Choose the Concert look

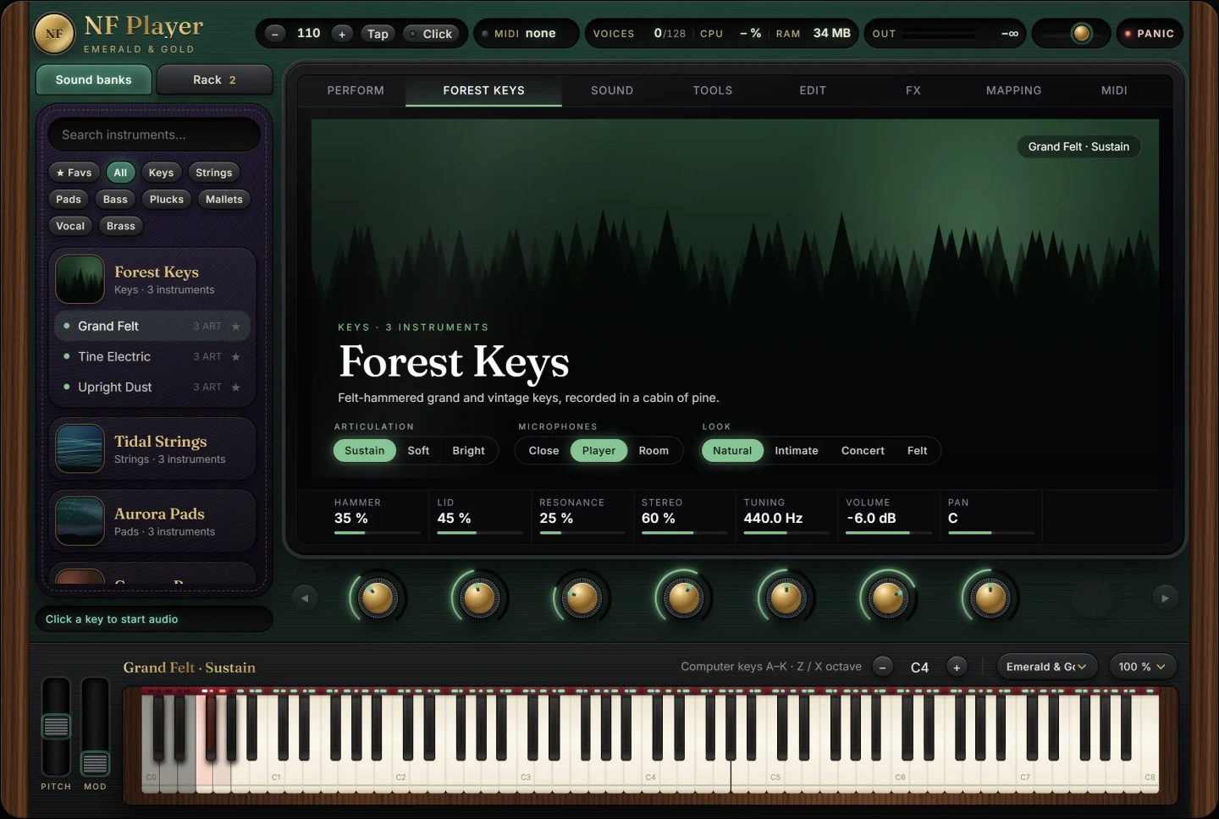point(863,451)
